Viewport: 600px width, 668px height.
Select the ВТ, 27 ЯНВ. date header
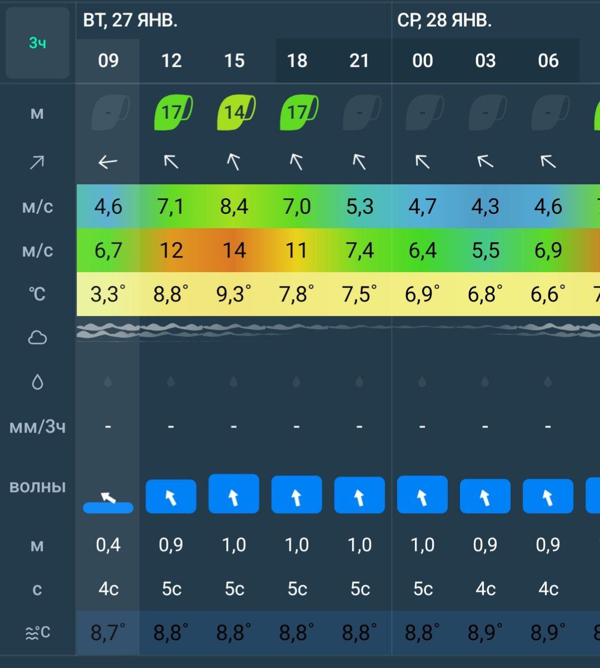pos(131,21)
